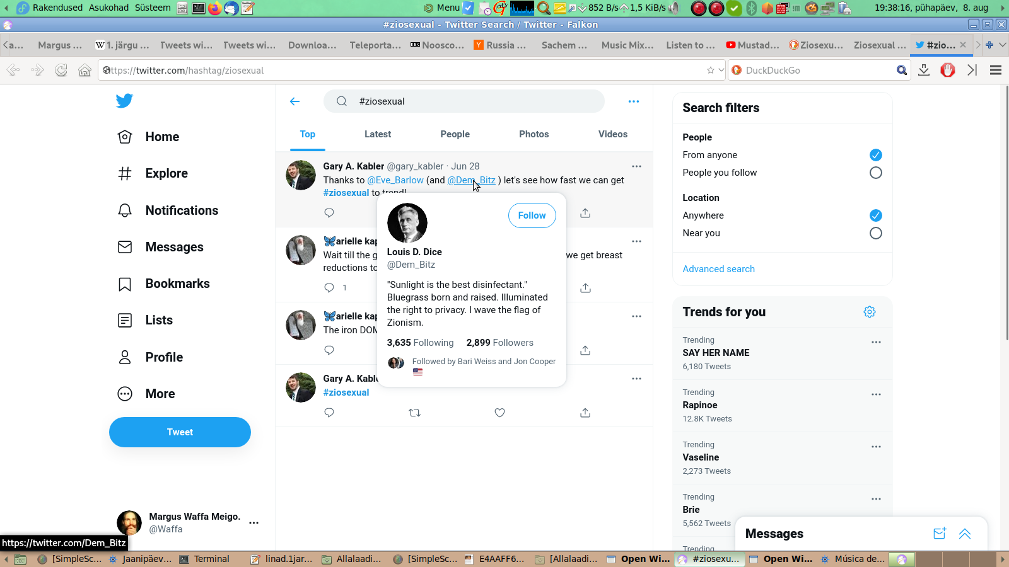
Task: View the 3,635 Following list
Action: tap(420, 343)
